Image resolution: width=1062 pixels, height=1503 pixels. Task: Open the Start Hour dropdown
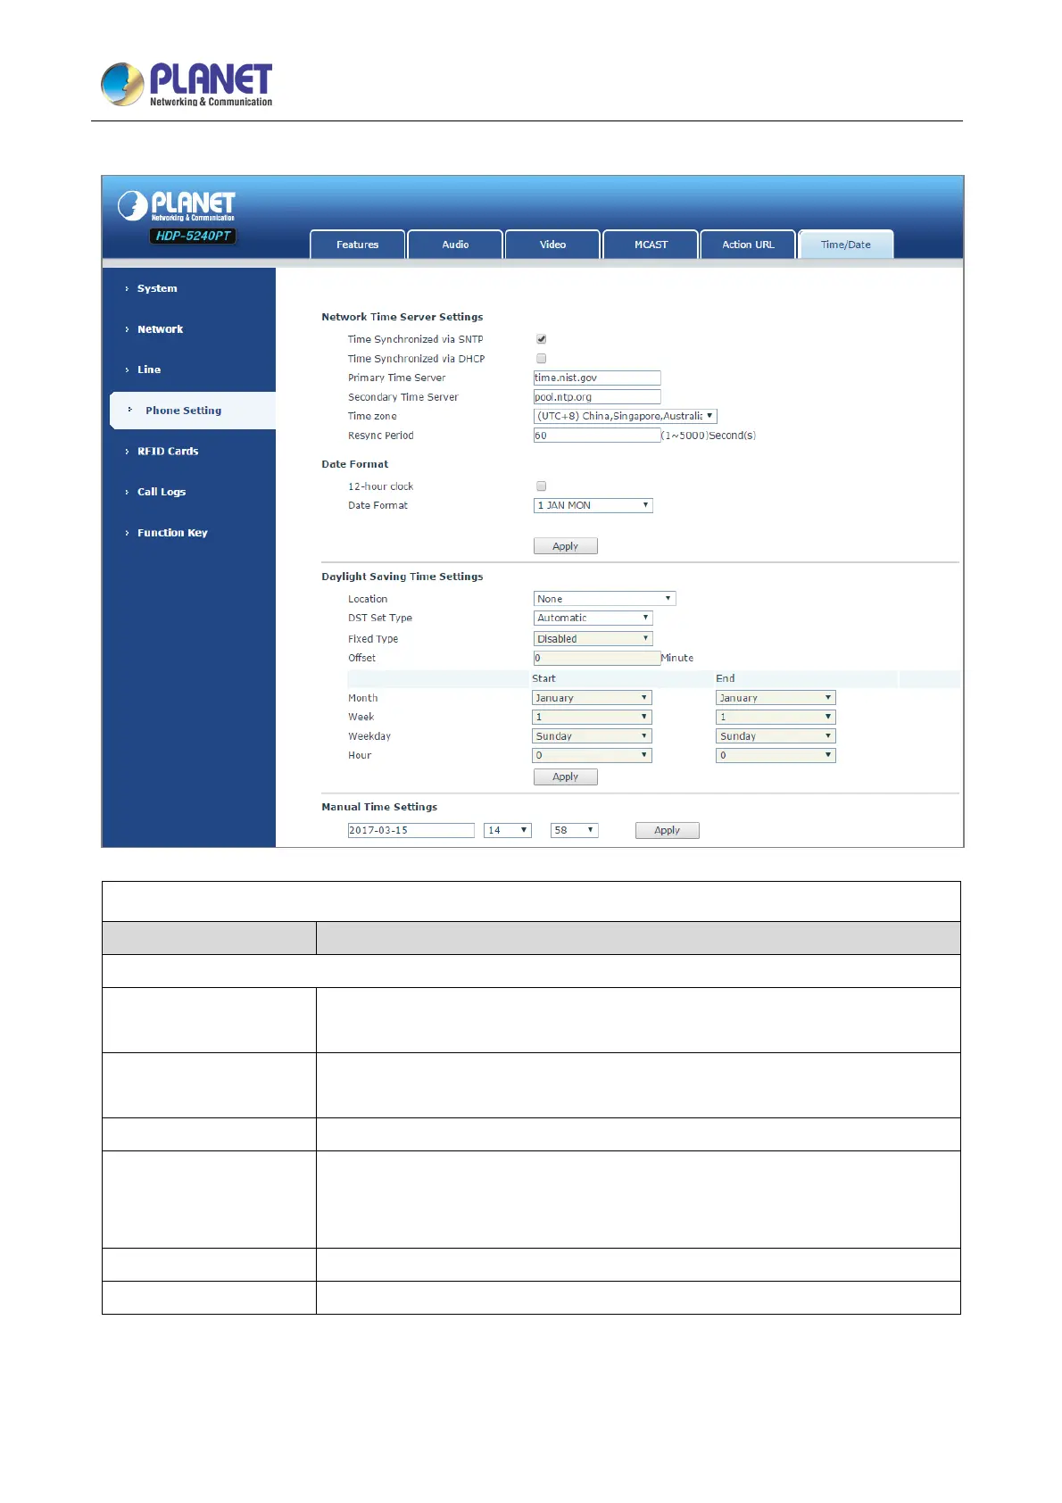(592, 755)
